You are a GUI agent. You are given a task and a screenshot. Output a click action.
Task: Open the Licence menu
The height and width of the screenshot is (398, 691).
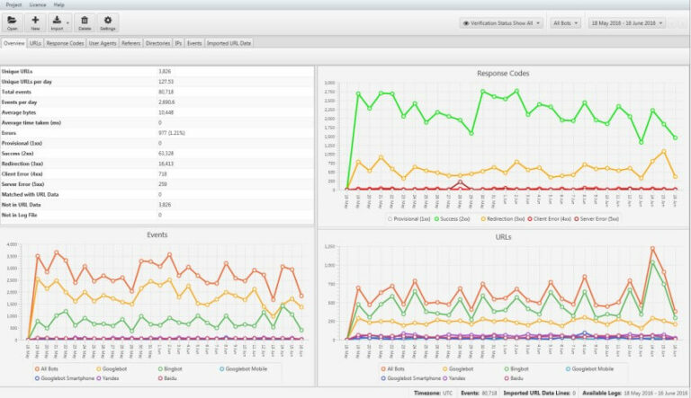point(38,4)
